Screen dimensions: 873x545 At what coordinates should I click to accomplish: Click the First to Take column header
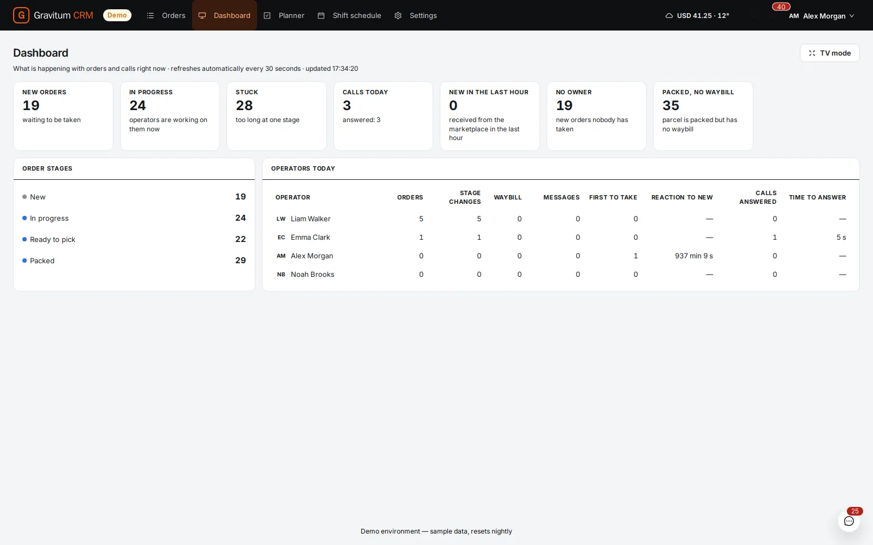pyautogui.click(x=613, y=197)
